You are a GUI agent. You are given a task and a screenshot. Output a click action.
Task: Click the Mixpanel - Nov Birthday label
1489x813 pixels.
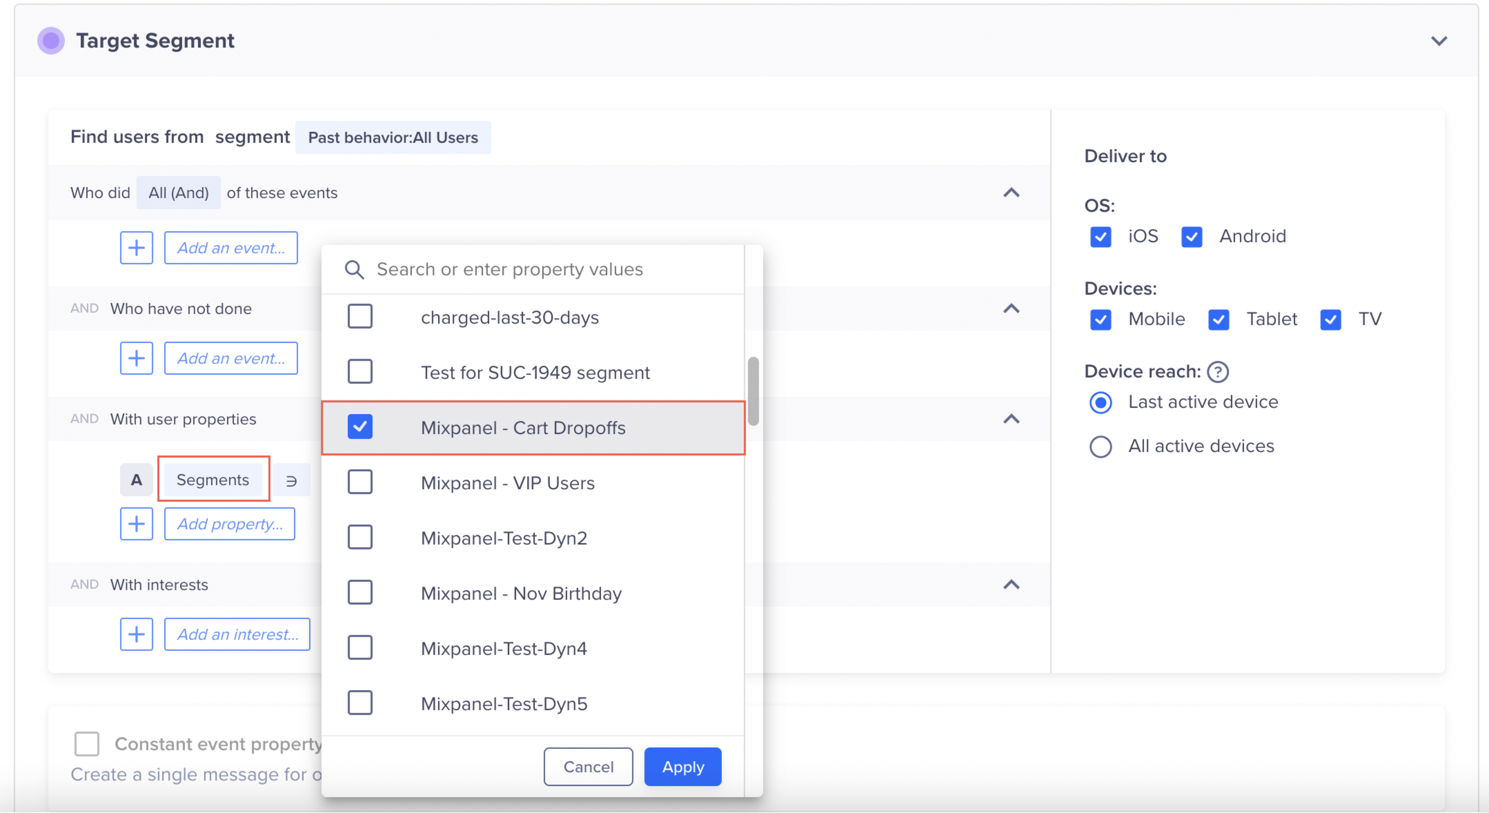click(521, 593)
